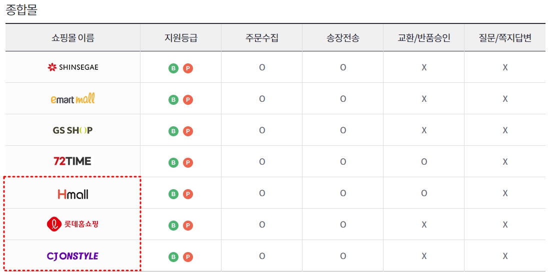Click 송장전송 O value for CJ ONSTYLE
Image resolution: width=552 pixels, height=275 pixels.
[343, 256]
